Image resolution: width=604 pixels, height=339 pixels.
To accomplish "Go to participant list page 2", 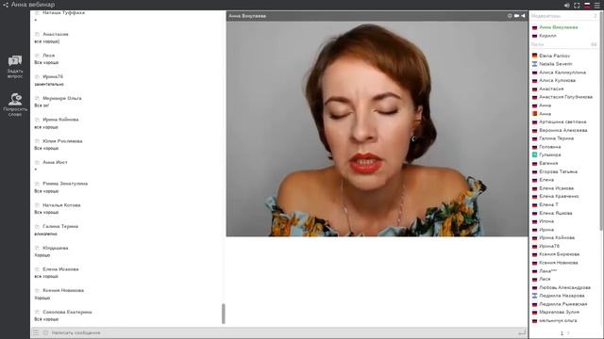I will (x=568, y=333).
